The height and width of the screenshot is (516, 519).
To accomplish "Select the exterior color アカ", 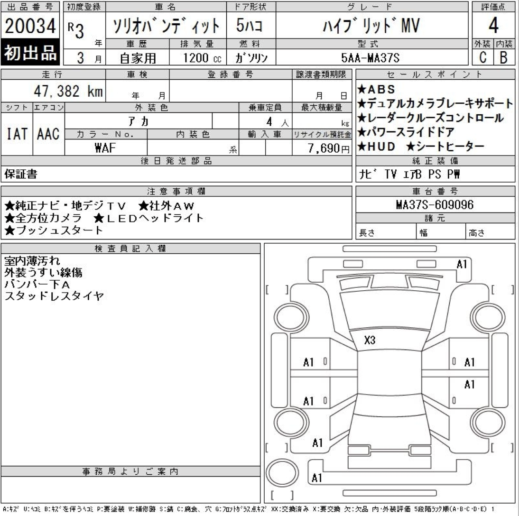I will click(139, 121).
